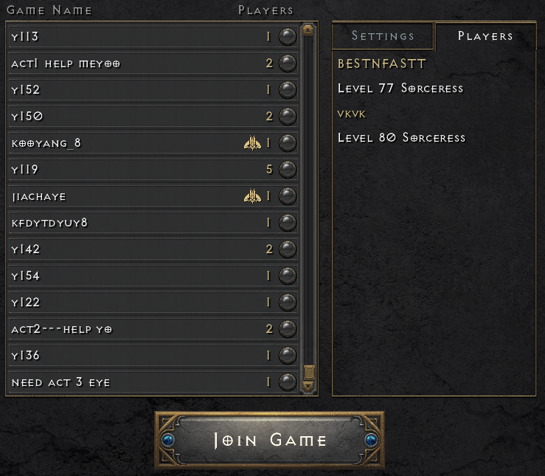Click the orb icon beside game Y113

click(x=288, y=36)
